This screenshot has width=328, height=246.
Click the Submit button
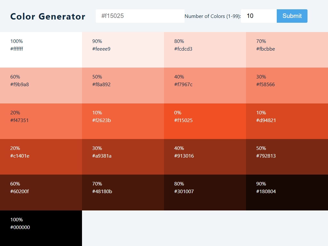292,16
